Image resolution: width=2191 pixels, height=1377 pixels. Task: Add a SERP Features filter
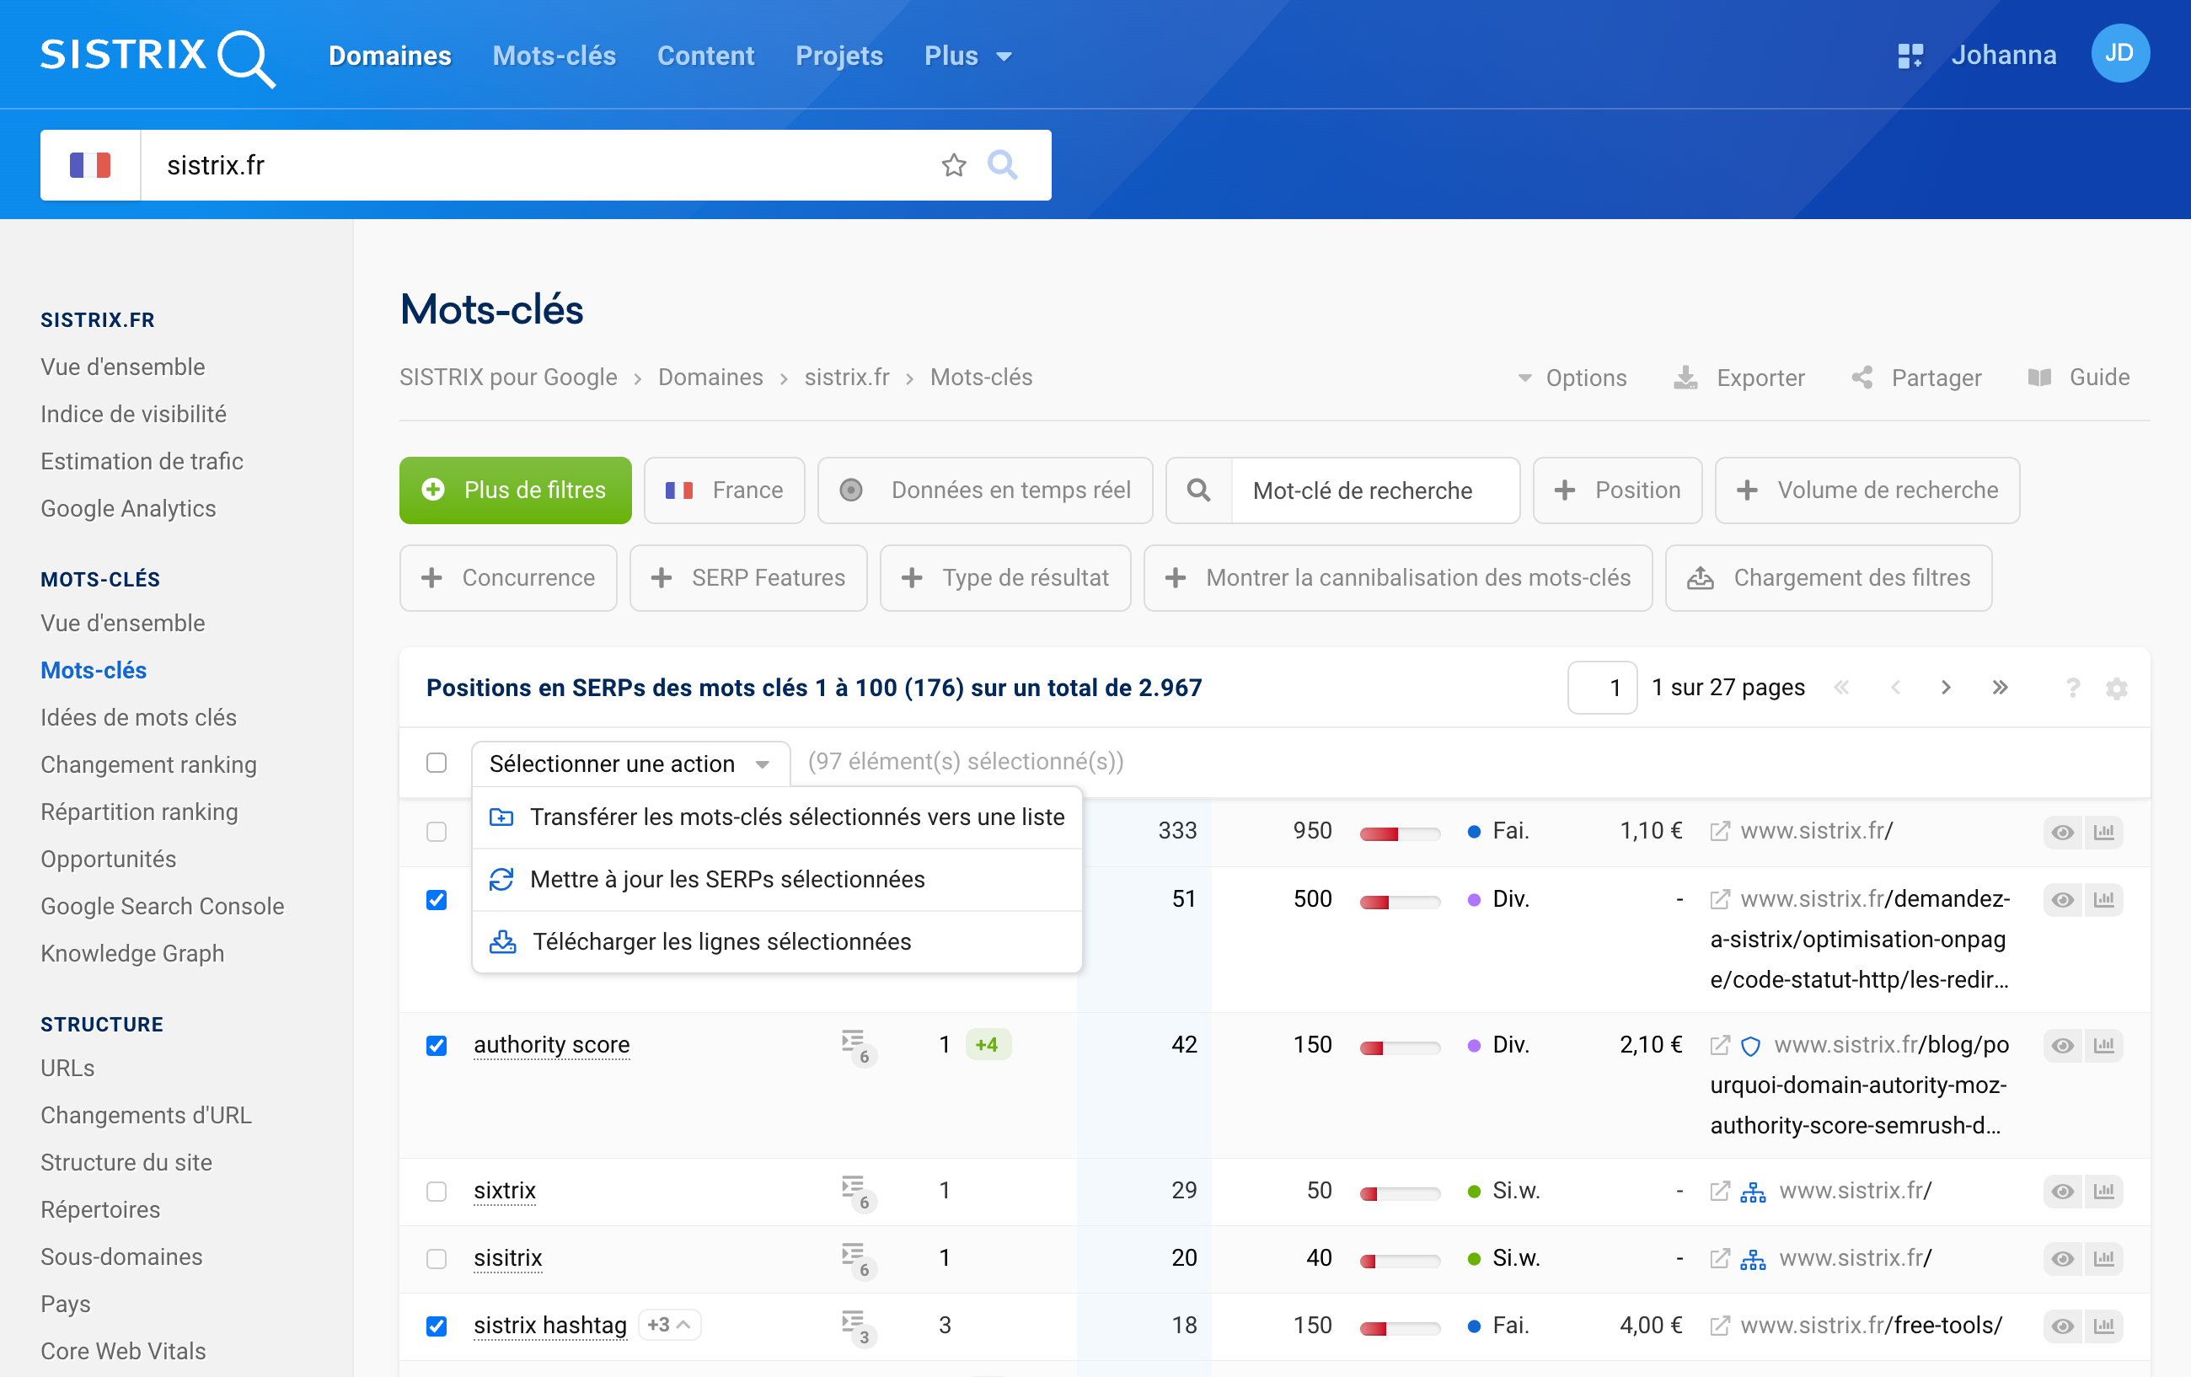click(748, 578)
